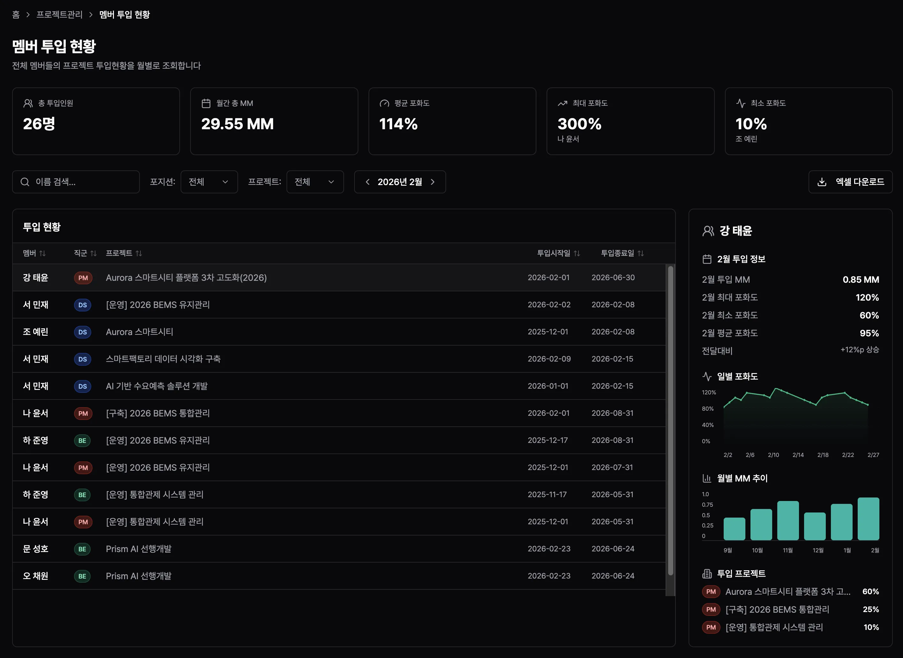Open 프로젝트관리 breadcrumb link

(59, 15)
